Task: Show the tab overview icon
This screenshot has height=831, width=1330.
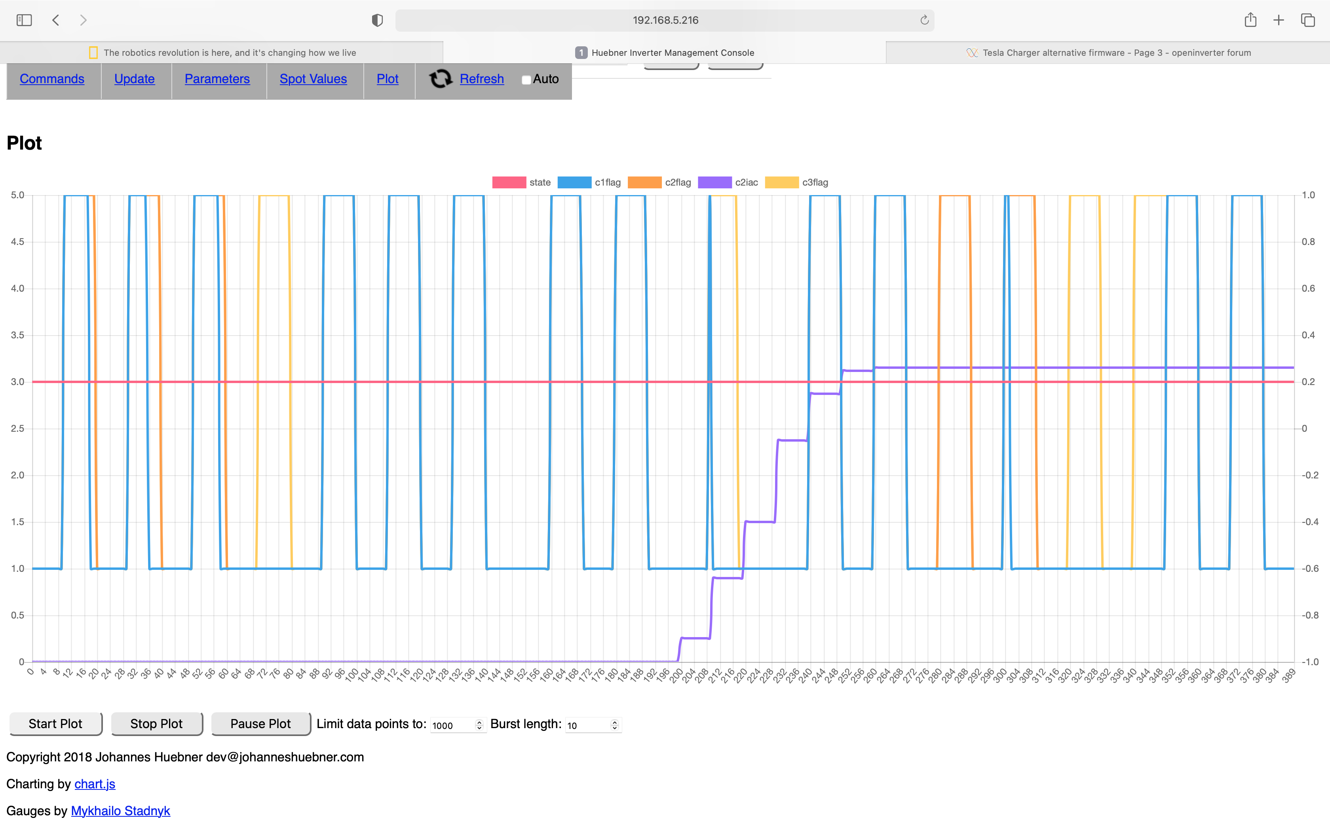Action: [1307, 20]
